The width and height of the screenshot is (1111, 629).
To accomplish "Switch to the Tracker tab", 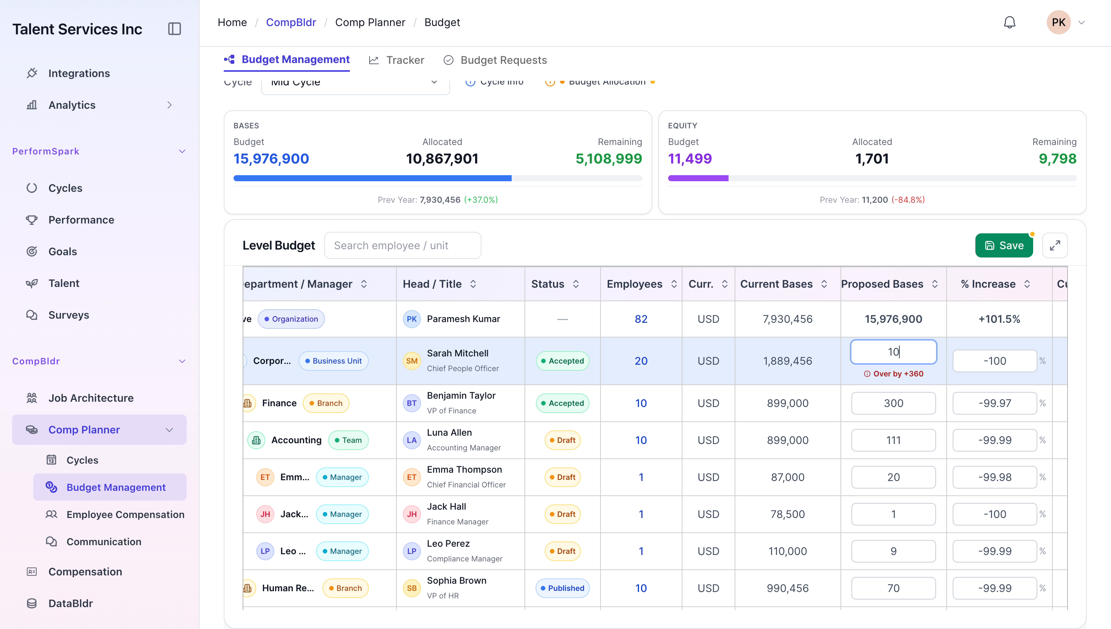I will tap(396, 60).
